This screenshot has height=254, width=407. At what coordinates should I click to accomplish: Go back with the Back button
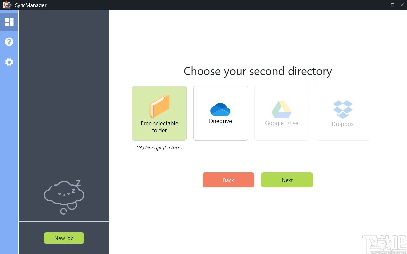pos(228,180)
